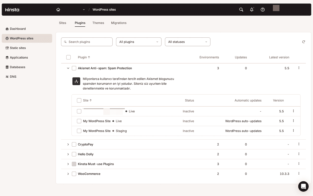Screen dimensions: 313x196
Task: Open the All plugins dropdown
Action: [x=139, y=42]
